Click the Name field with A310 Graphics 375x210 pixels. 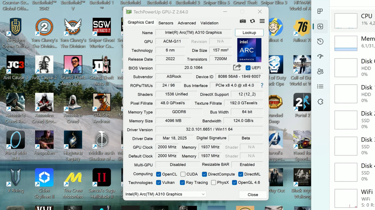[193, 33]
